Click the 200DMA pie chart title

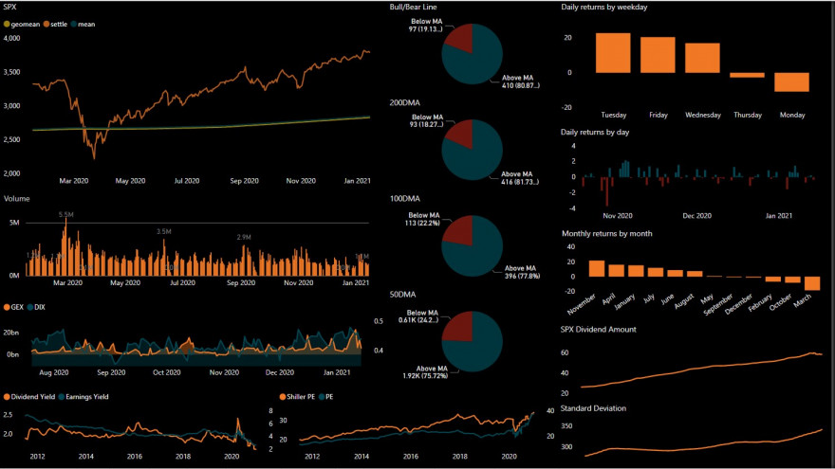pos(405,102)
